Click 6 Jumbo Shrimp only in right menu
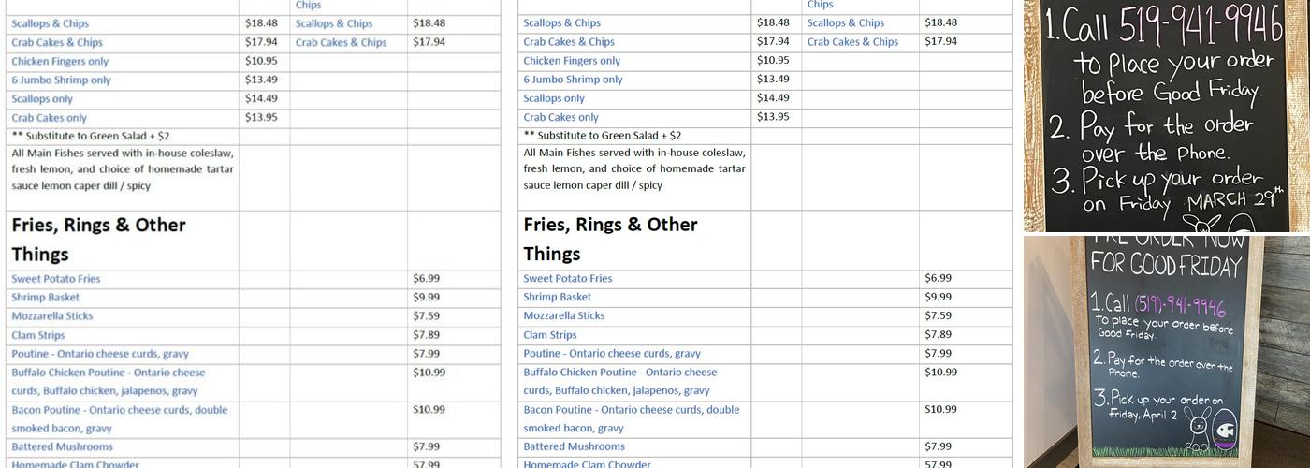1310x468 pixels. [x=573, y=80]
